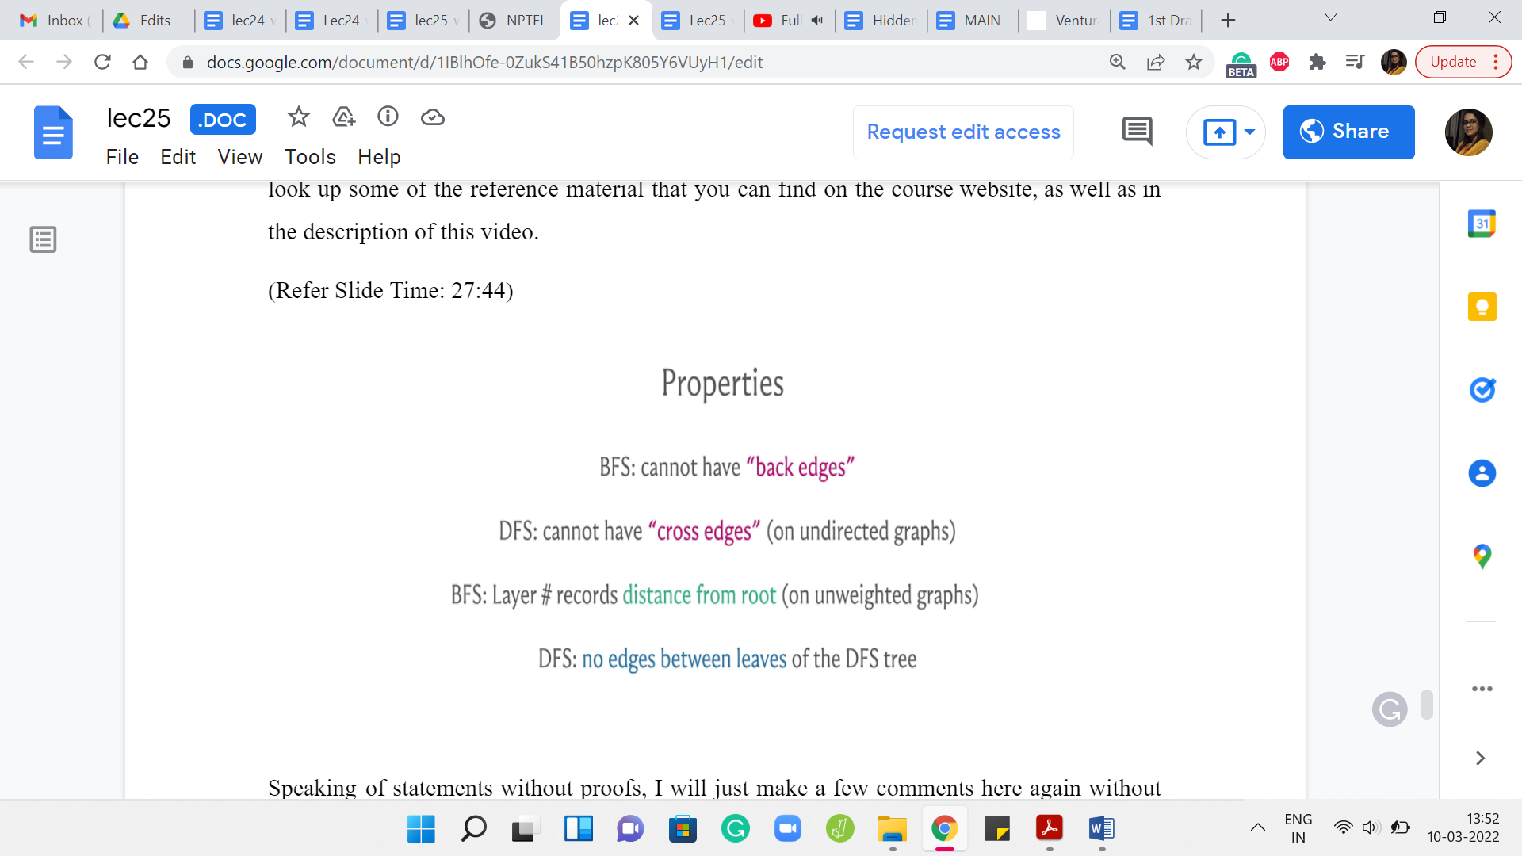This screenshot has width=1522, height=856.
Task: Open Google Tasks in side panel
Action: [1481, 390]
